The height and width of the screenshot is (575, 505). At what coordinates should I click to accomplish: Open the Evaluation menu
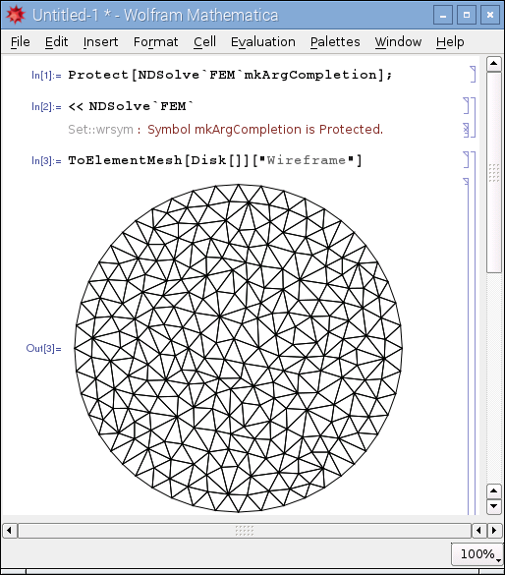(262, 42)
